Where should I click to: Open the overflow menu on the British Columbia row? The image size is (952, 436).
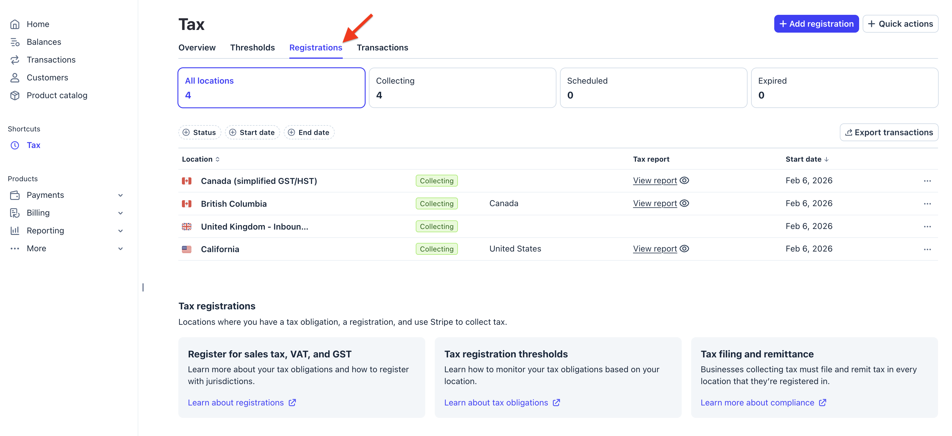928,203
